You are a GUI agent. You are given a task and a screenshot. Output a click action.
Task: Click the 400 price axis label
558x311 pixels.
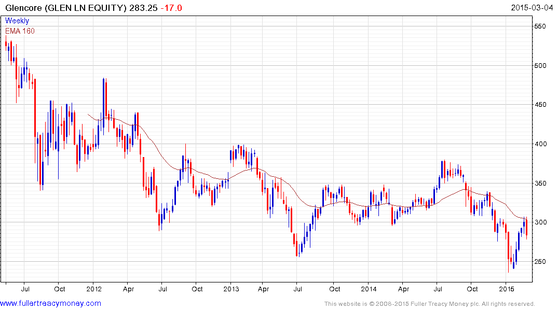pyautogui.click(x=540, y=144)
